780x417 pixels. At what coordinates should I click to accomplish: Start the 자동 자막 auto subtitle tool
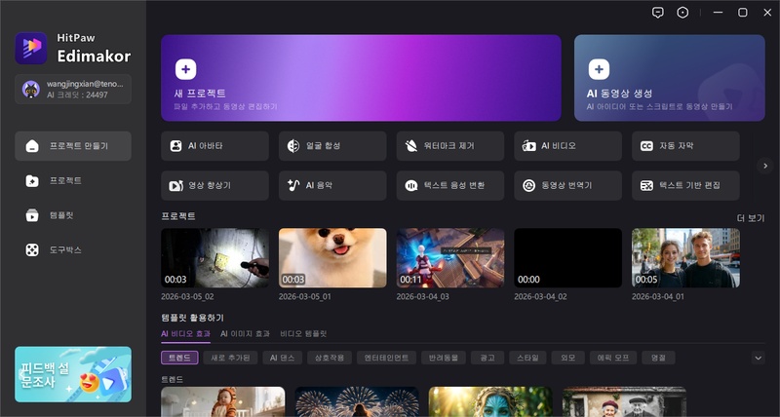pyautogui.click(x=685, y=146)
